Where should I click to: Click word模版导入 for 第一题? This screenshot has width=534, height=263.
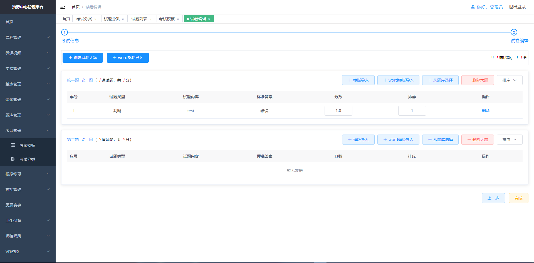(x=398, y=80)
